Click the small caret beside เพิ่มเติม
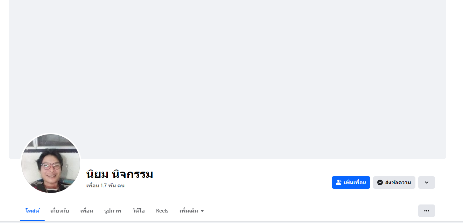The image size is (463, 223). point(202,211)
